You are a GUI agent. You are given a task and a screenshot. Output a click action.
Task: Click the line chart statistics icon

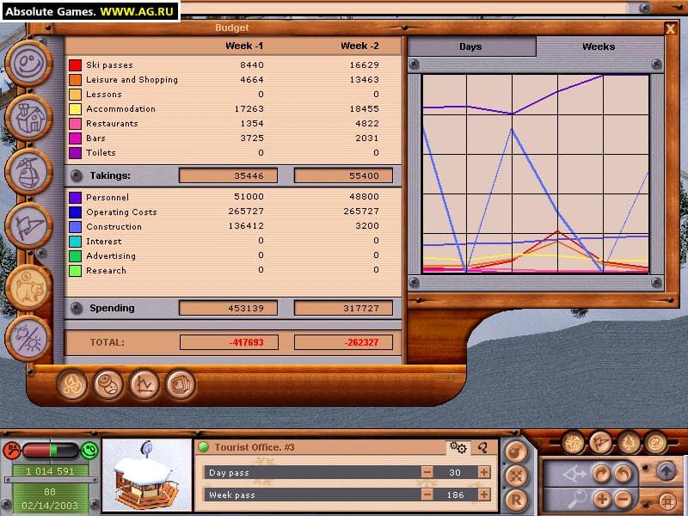coord(144,384)
